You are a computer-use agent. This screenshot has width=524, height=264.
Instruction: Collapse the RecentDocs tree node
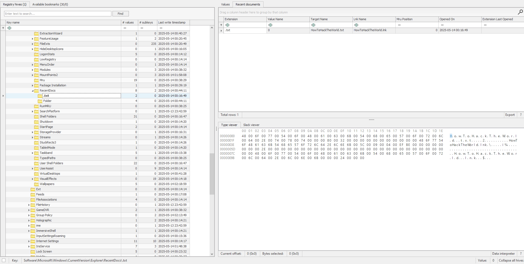[33, 90]
